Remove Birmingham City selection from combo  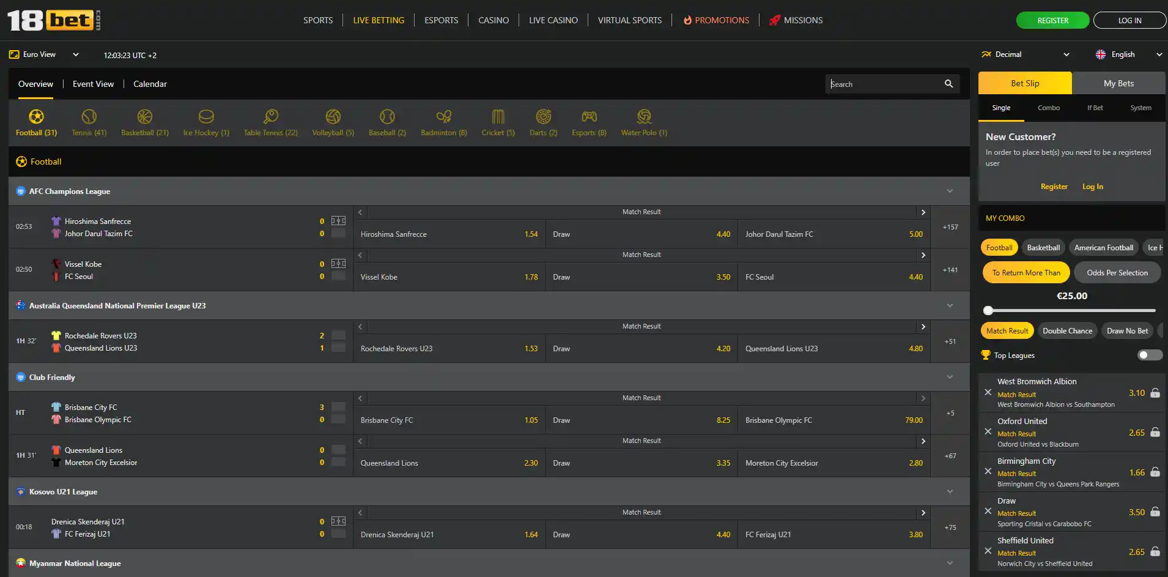[988, 472]
